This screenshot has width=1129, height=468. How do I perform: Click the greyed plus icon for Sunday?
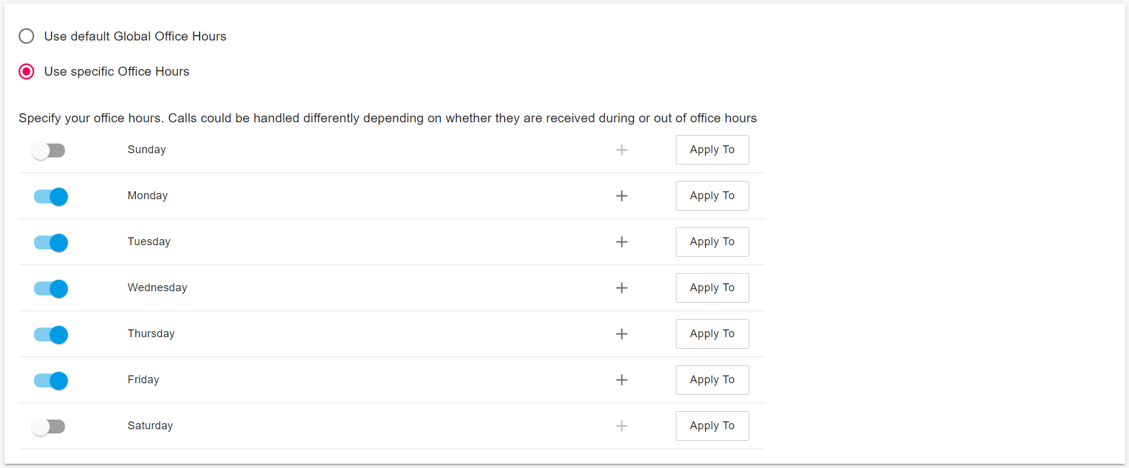pos(621,150)
